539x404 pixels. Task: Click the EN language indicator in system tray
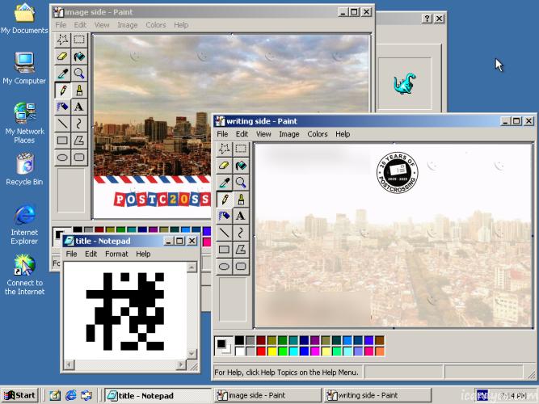pos(482,395)
